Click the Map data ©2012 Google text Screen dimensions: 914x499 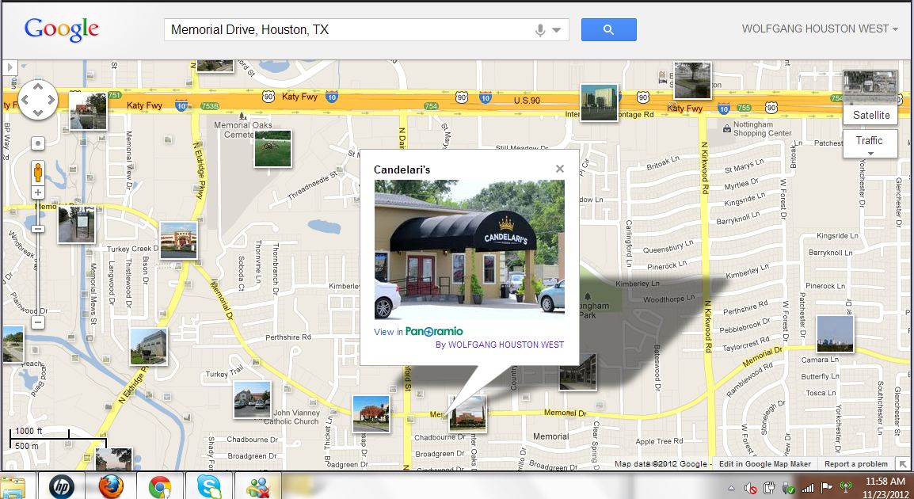click(661, 464)
